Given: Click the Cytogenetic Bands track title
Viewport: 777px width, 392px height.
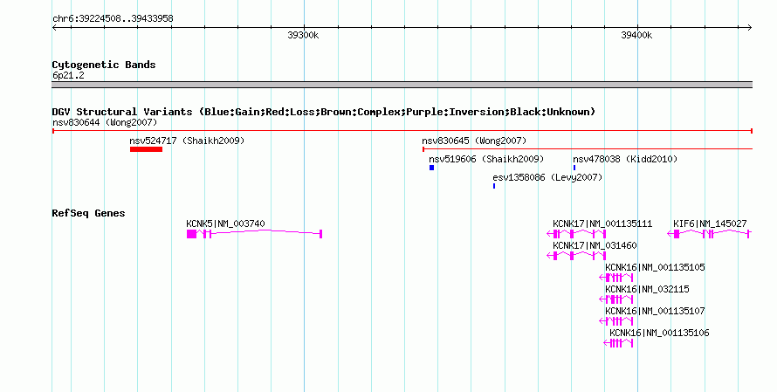Looking at the screenshot, I should click(104, 65).
